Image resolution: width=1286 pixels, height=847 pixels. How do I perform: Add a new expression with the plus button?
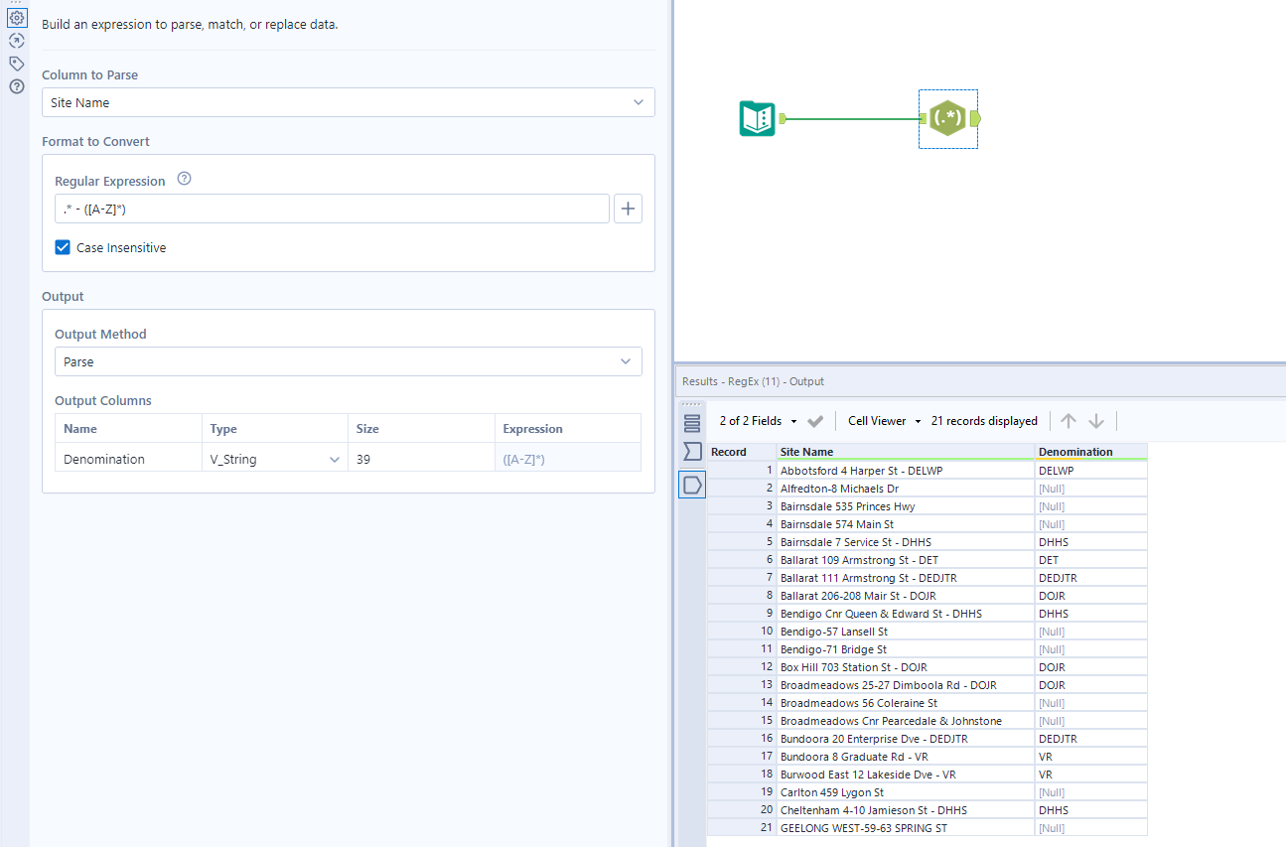628,209
